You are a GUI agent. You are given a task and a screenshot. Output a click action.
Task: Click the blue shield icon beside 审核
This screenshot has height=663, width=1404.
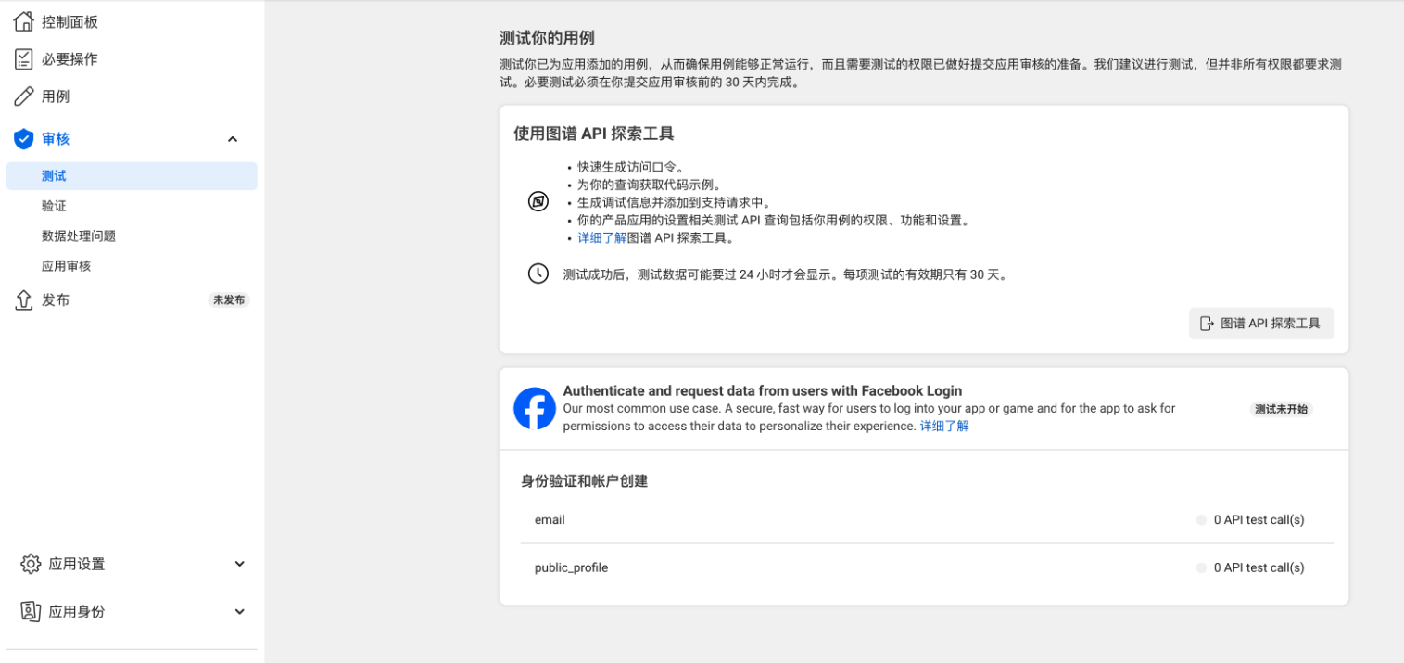24,139
